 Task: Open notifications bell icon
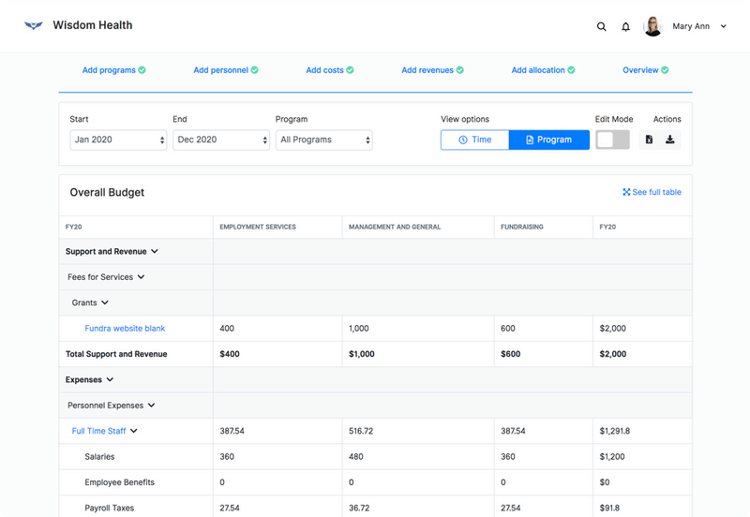pyautogui.click(x=626, y=27)
